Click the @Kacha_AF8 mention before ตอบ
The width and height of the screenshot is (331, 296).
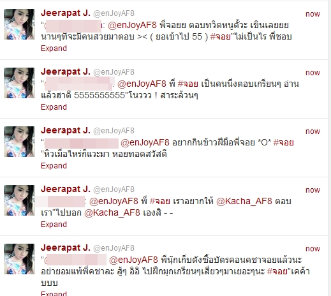coord(244,201)
